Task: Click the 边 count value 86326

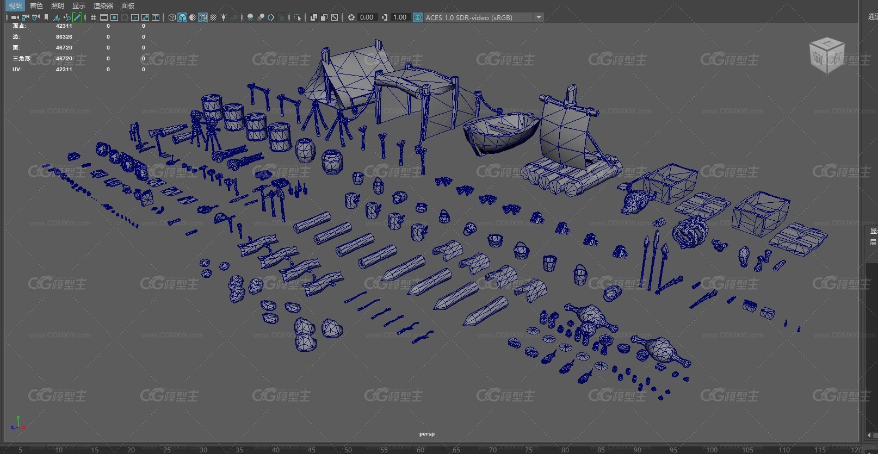Action: point(64,37)
